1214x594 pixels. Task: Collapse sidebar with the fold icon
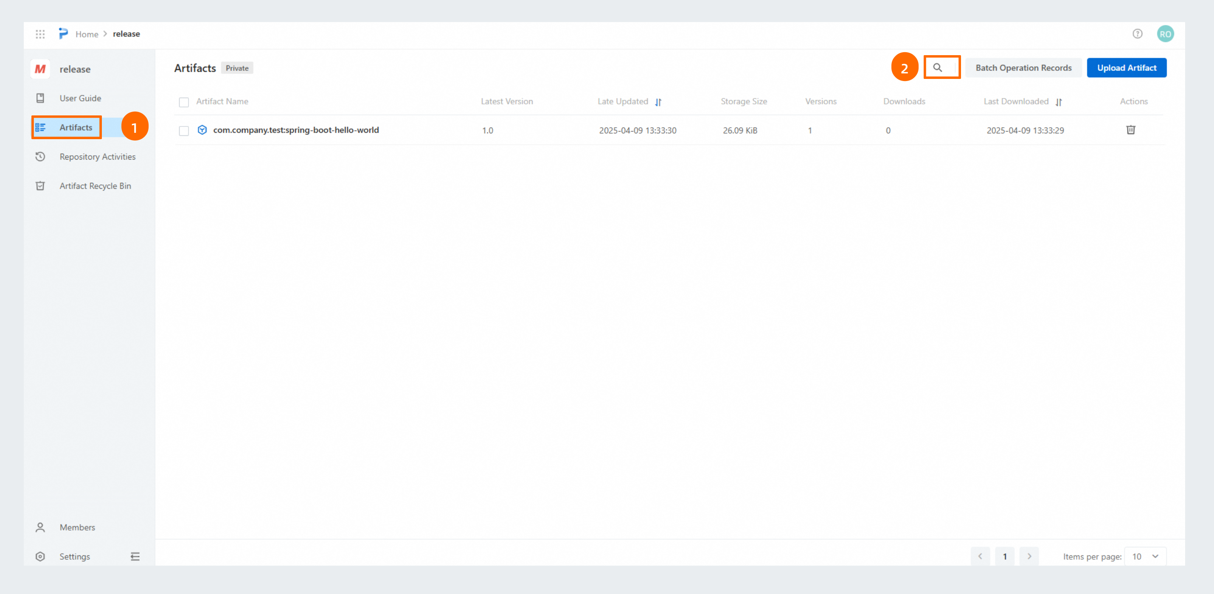pos(135,556)
